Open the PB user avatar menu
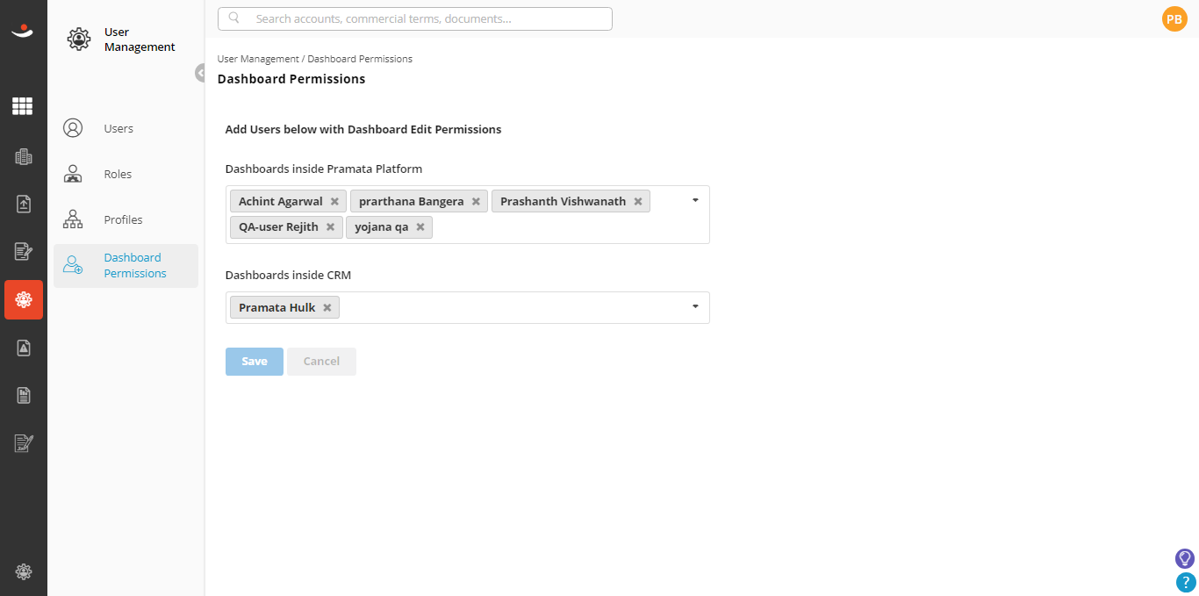This screenshot has width=1199, height=596. (x=1174, y=18)
